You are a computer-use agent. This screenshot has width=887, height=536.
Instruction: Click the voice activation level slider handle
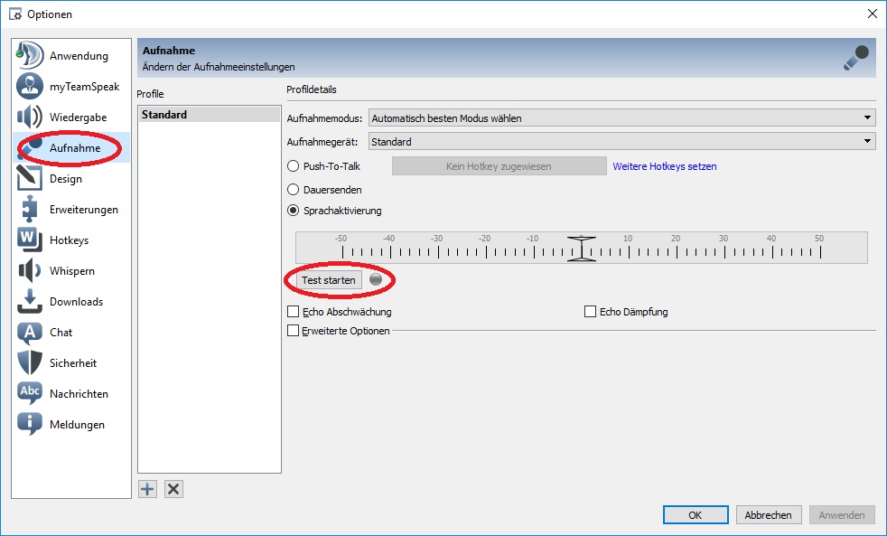582,249
